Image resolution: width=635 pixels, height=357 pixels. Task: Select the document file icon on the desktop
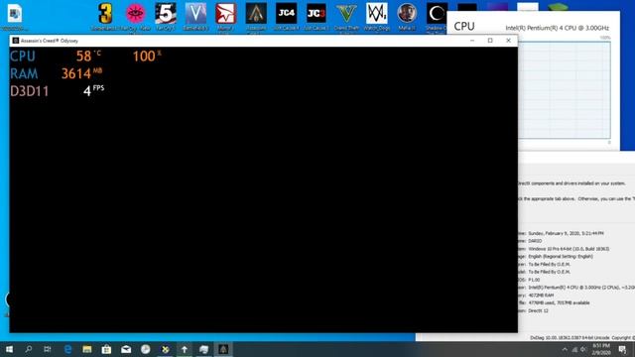click(x=15, y=14)
